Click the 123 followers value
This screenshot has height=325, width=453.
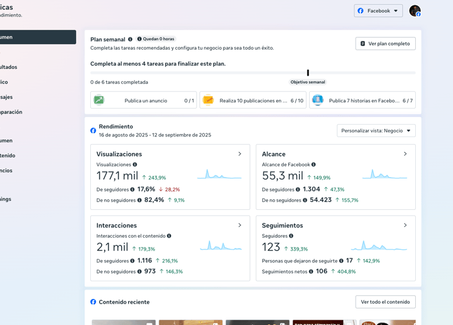coord(271,247)
